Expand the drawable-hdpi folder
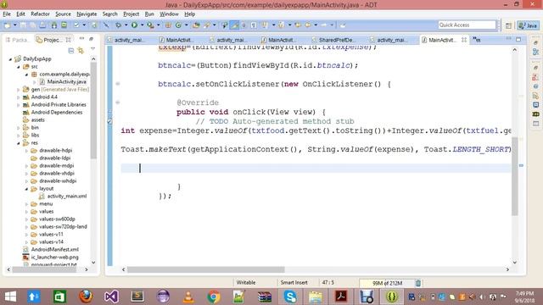The width and height of the screenshot is (543, 305). pyautogui.click(x=26, y=151)
